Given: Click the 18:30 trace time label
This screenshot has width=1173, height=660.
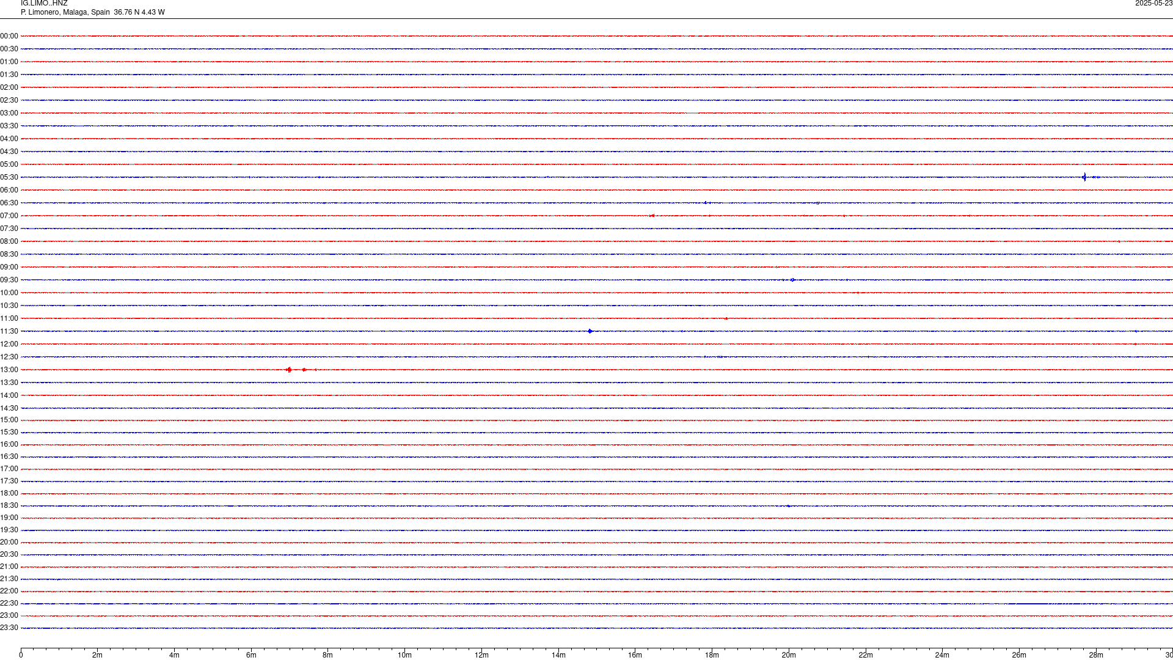Looking at the screenshot, I should pos(9,505).
